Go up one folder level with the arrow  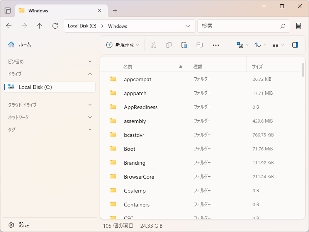click(39, 26)
